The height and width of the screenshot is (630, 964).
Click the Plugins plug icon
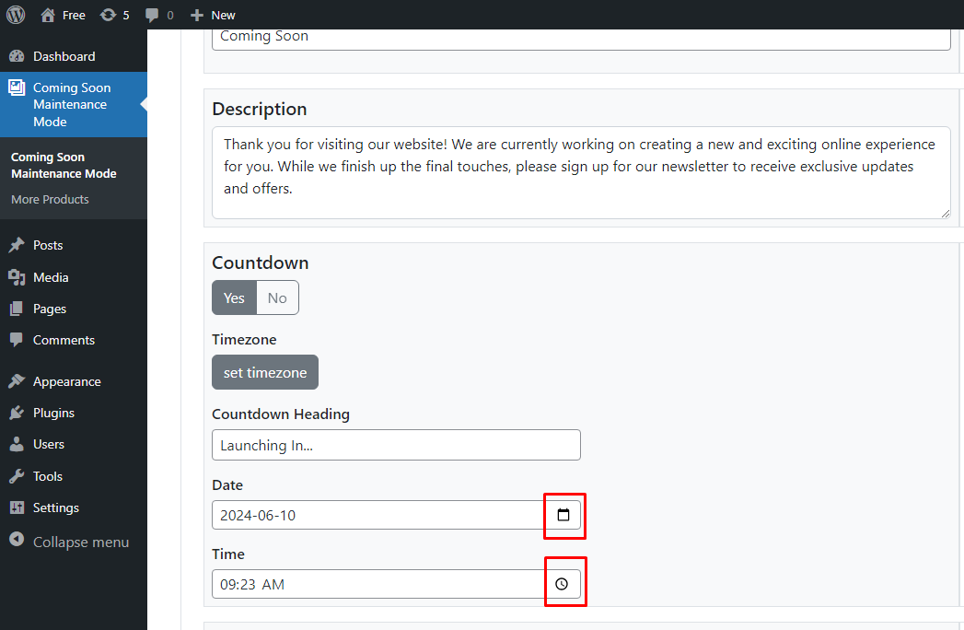pos(17,413)
